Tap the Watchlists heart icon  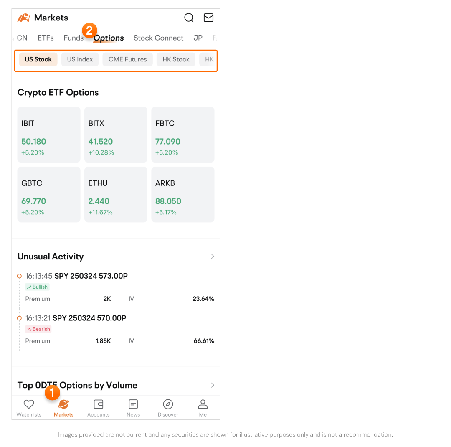(29, 404)
